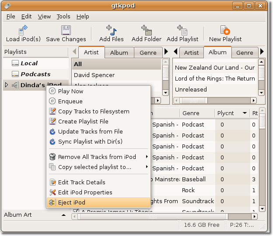This screenshot has width=273, height=236.
Task: Choose Eject iPod from context menu
Action: point(98,202)
